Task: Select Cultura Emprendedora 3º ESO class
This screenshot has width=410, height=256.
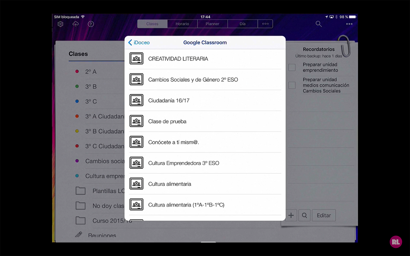Action: tap(184, 163)
